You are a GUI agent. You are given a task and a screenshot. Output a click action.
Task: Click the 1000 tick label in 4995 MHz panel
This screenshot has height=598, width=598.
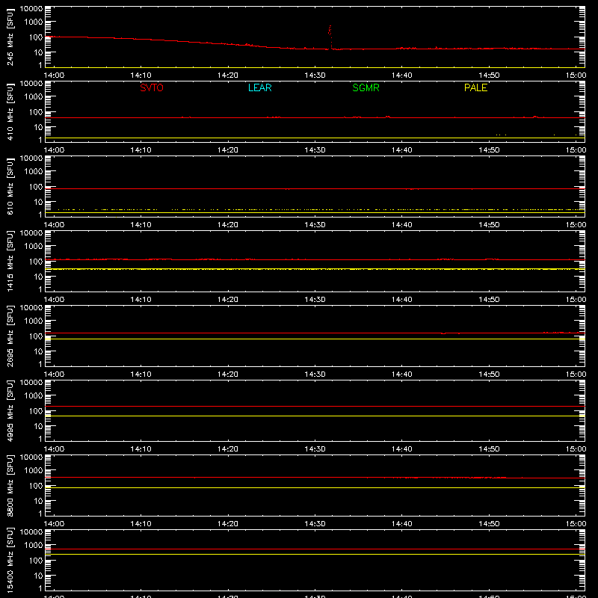(x=34, y=396)
